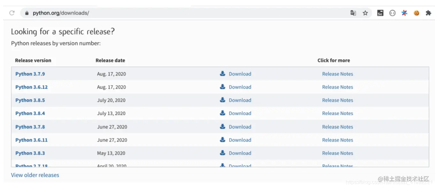435x188 pixels.
Task: Click Download text for Python 3.7.9
Action: 240,74
